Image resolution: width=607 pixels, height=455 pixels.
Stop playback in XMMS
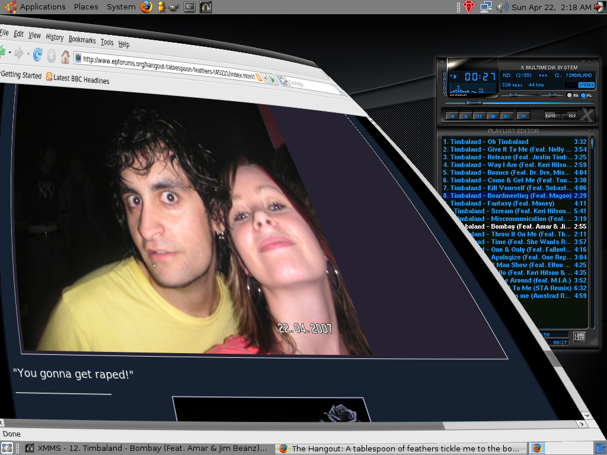pyautogui.click(x=493, y=116)
